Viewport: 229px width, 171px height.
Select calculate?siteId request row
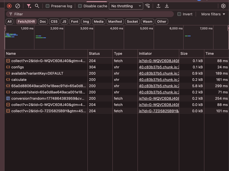[x=117, y=92]
